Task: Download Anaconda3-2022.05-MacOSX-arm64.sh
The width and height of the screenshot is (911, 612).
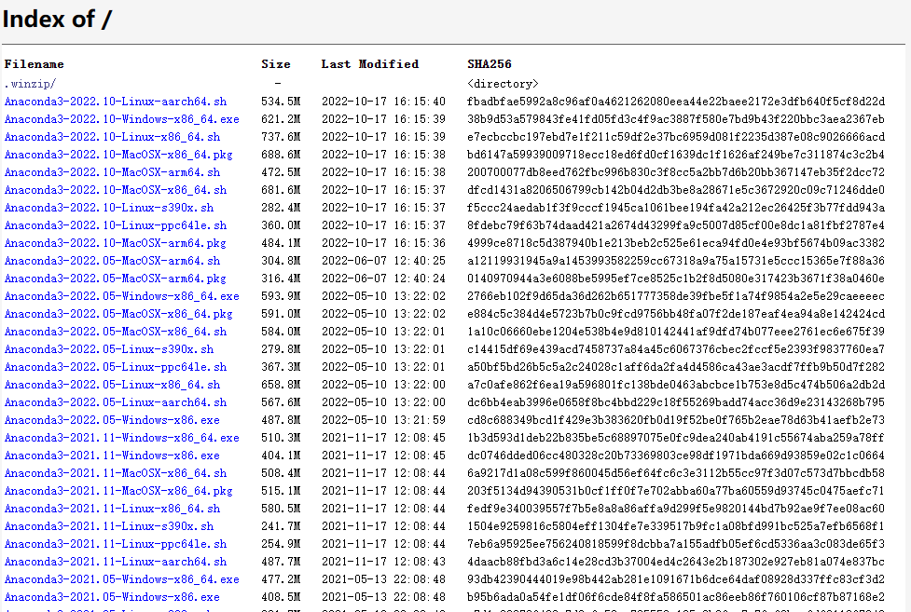Action: 112,261
